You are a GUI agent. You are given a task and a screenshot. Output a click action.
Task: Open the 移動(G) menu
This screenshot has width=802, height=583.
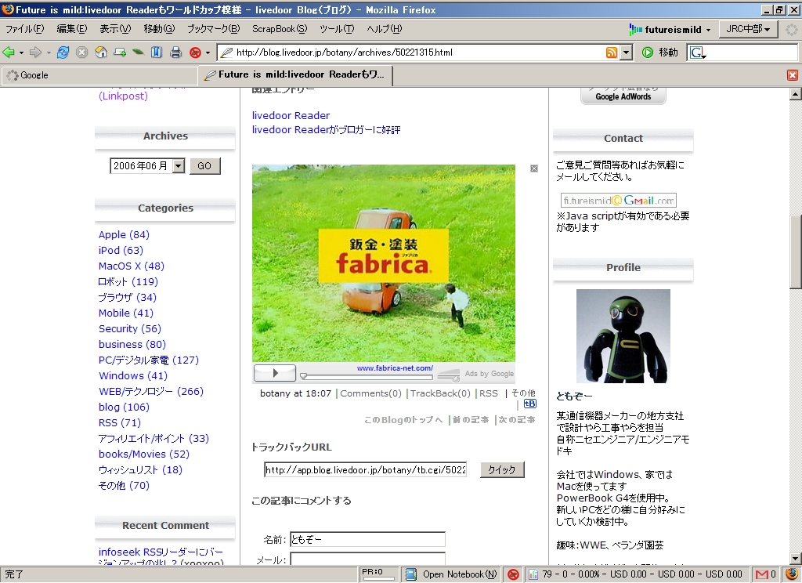[x=159, y=29]
